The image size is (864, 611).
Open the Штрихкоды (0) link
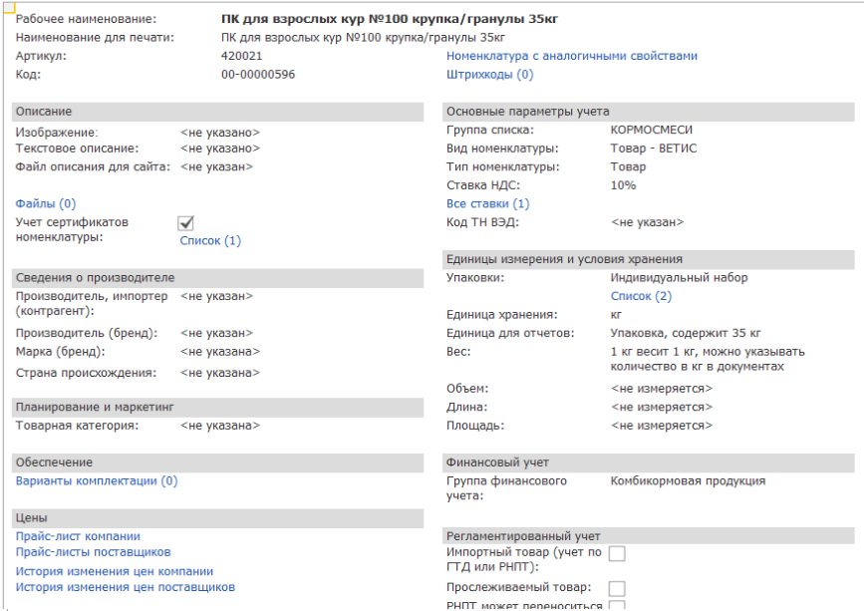pos(489,74)
